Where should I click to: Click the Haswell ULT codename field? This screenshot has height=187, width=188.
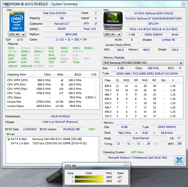62,24
